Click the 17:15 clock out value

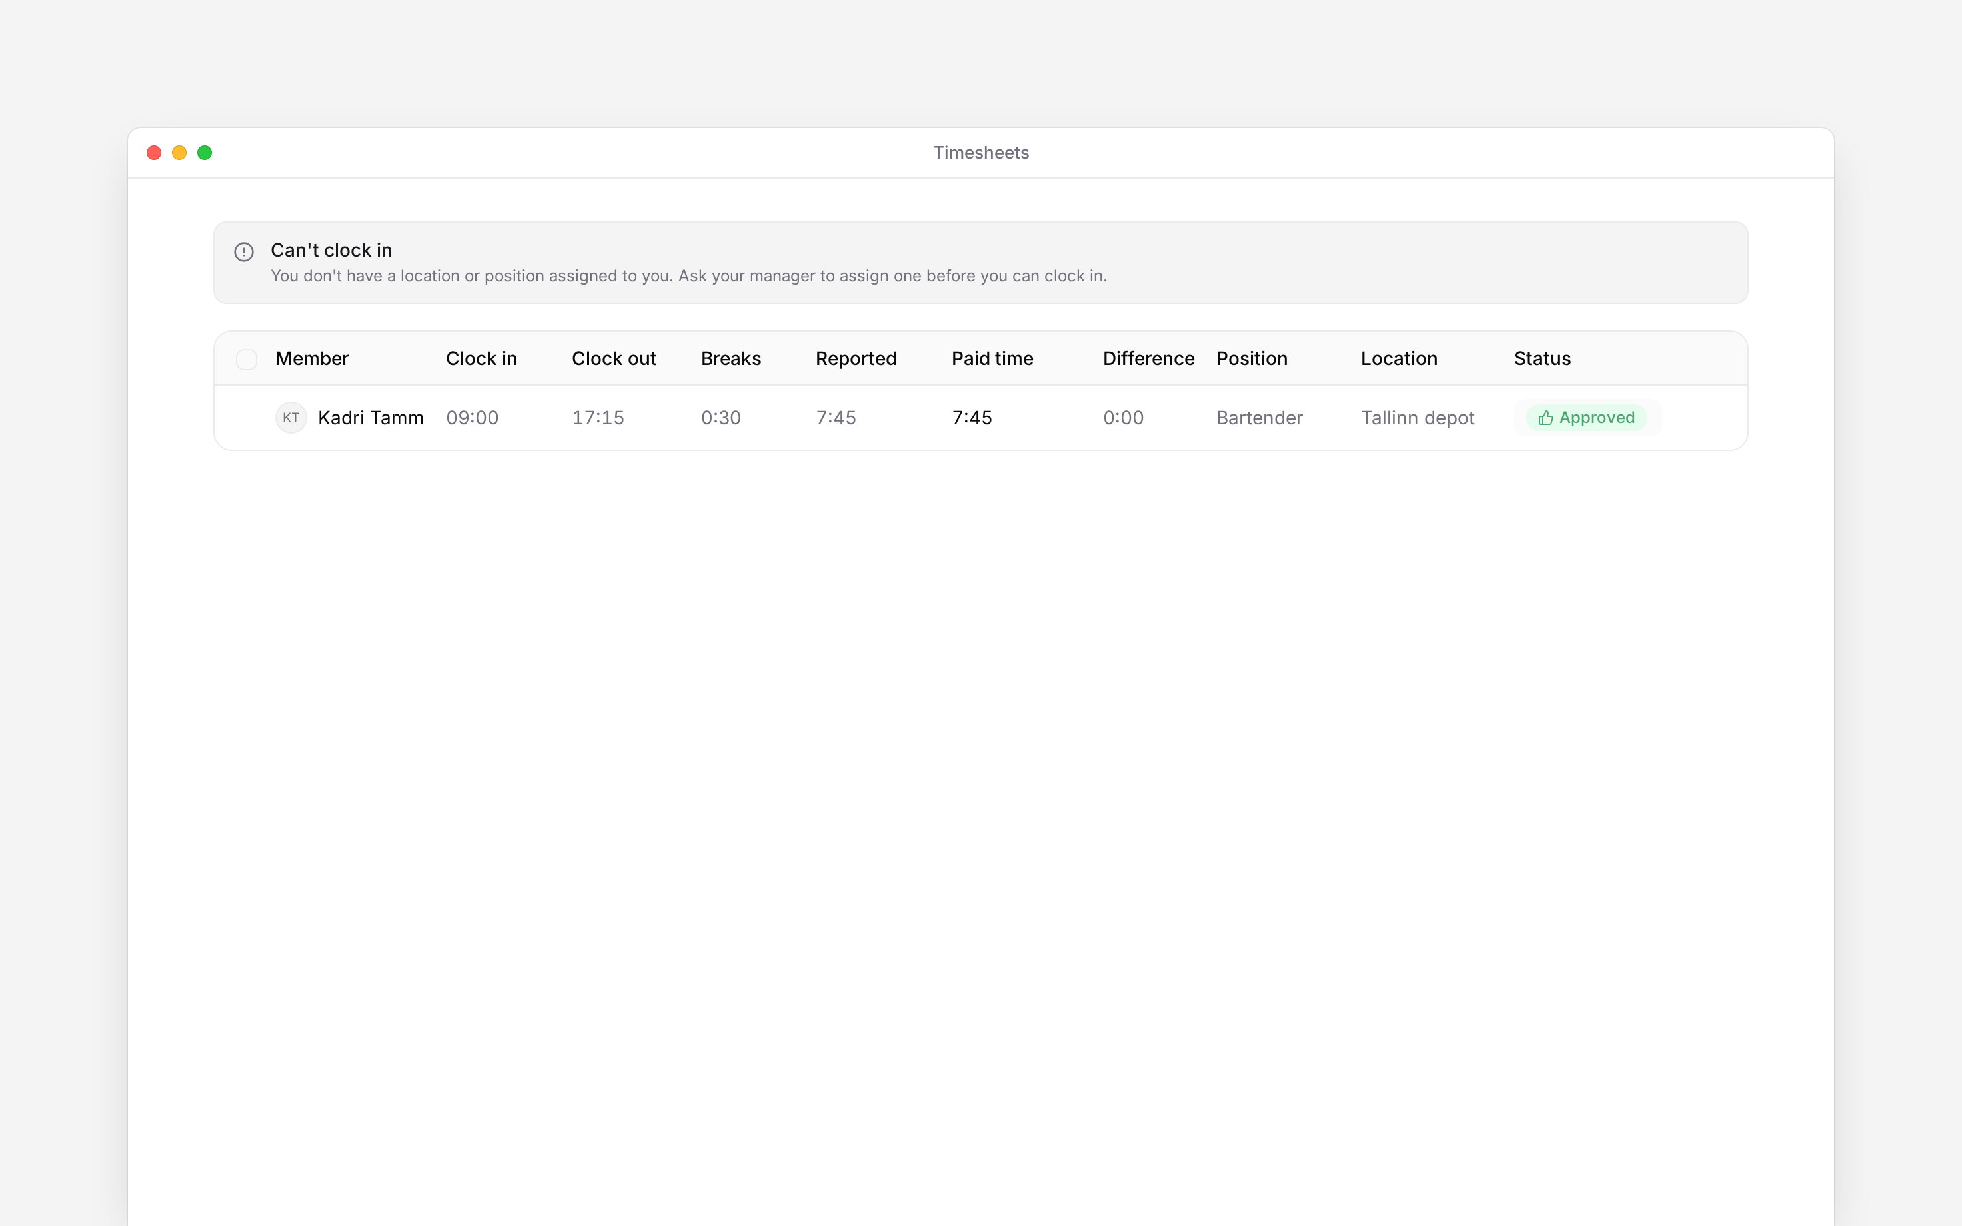598,418
